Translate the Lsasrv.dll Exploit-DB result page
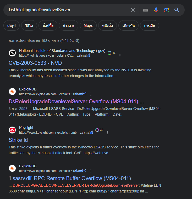This screenshot has height=199, width=192. tap(80, 171)
